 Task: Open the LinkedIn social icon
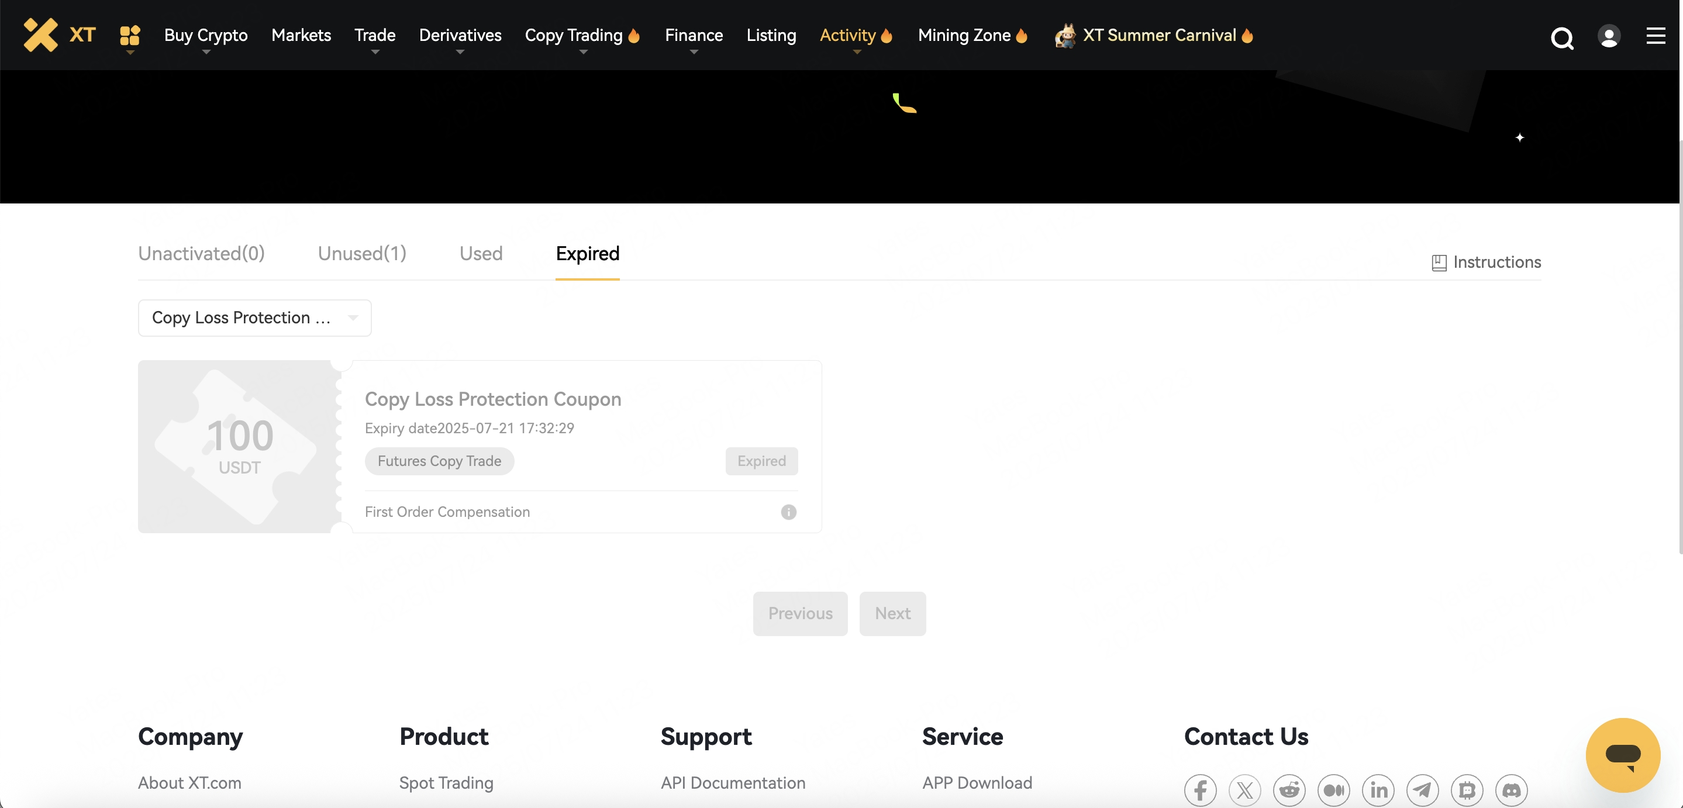pyautogui.click(x=1378, y=790)
